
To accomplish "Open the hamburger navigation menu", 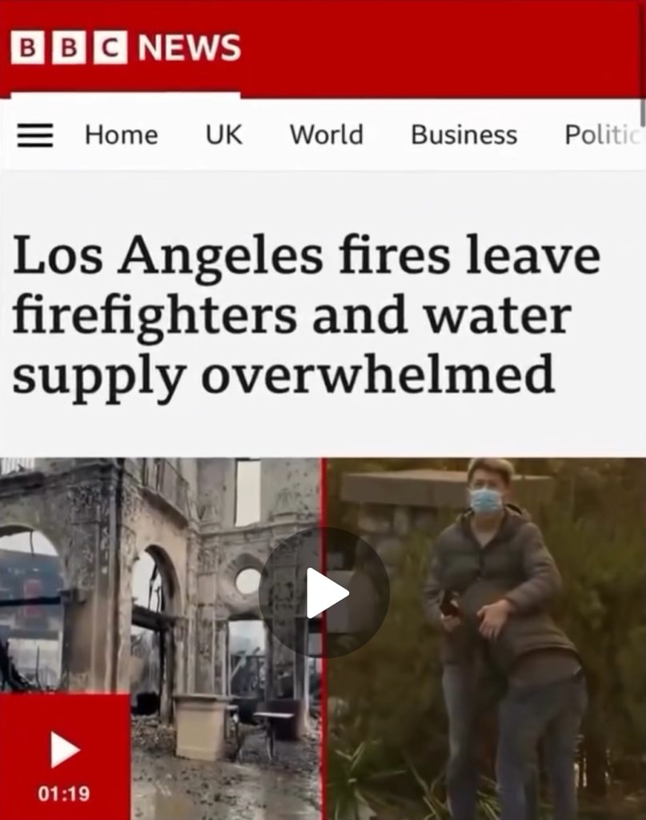I will 35,135.
